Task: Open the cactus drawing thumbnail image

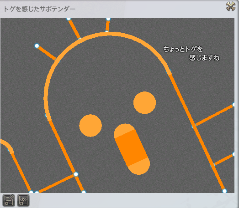Action: tap(117, 106)
